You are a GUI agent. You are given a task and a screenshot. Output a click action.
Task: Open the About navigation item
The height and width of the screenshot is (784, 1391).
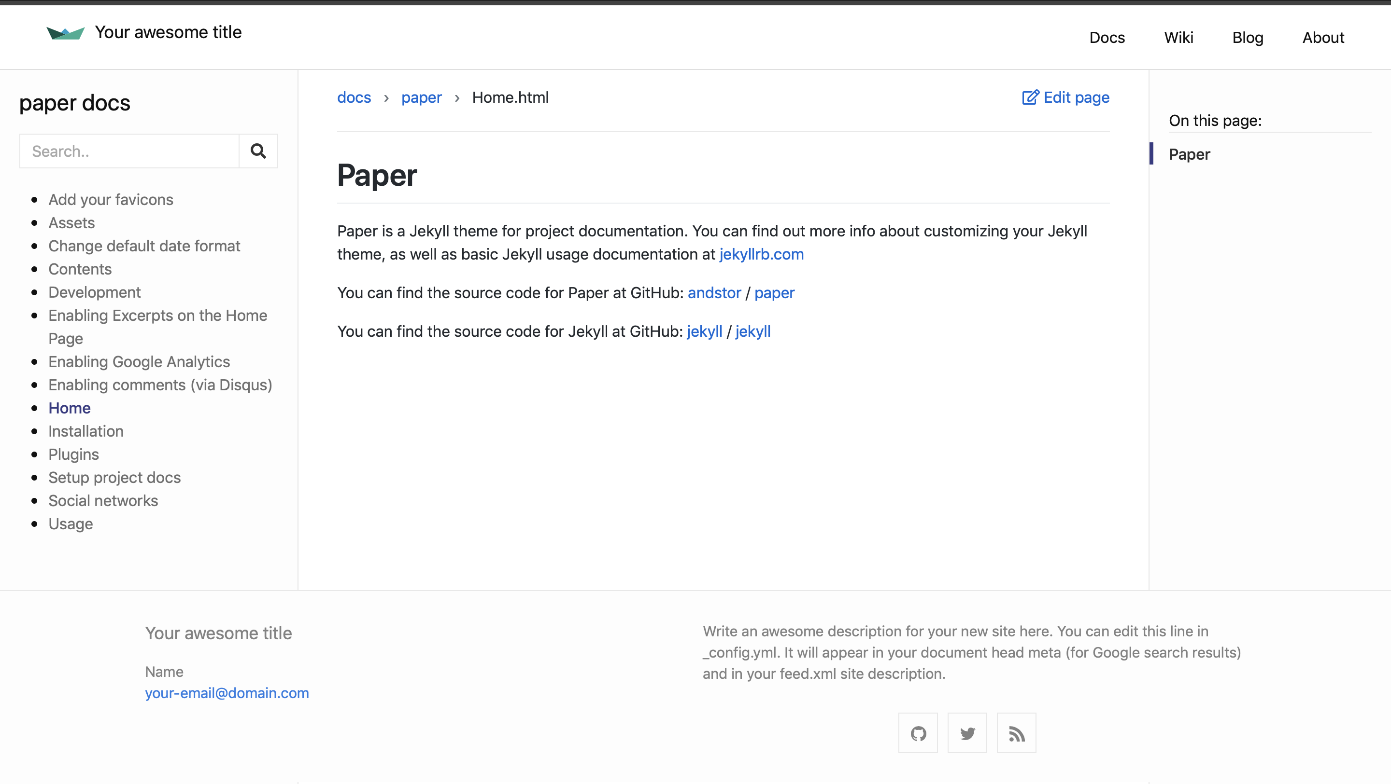[1323, 38]
